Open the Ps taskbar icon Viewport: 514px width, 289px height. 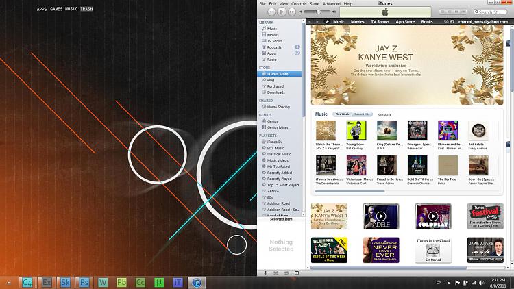click(84, 282)
